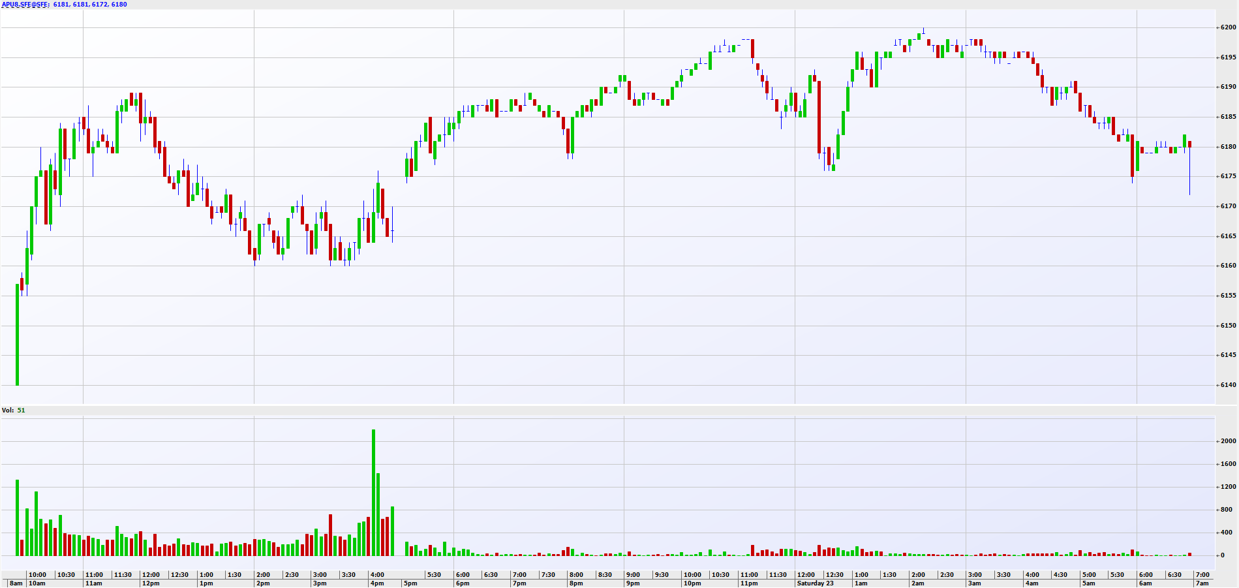Click the tallest green volume bar near 4pm
This screenshot has width=1239, height=588.
click(x=374, y=493)
